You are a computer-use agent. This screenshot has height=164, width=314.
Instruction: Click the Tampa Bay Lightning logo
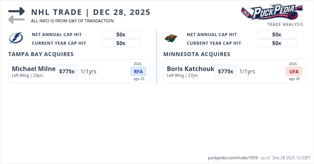point(16,38)
